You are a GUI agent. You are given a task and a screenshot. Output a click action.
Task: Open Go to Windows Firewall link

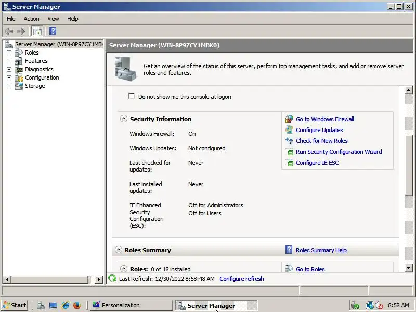[x=324, y=119]
